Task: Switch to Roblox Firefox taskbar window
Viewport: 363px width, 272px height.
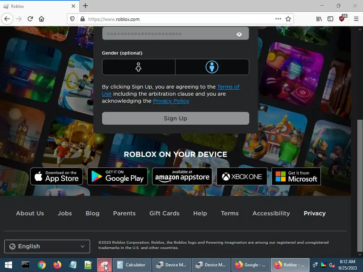Action: pyautogui.click(x=290, y=265)
